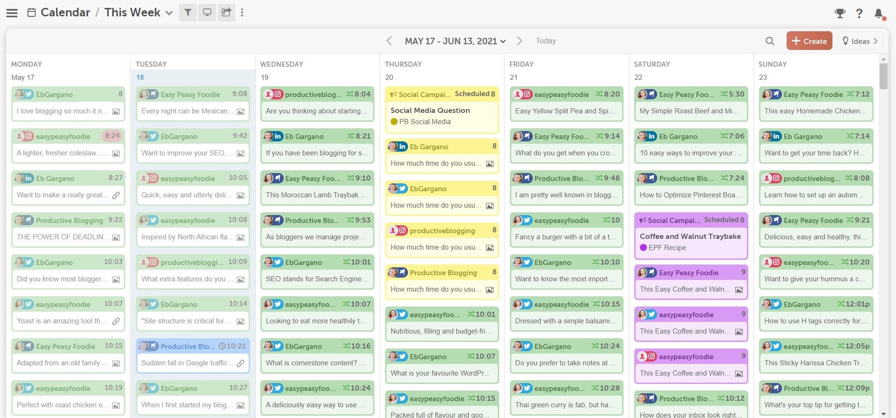Viewport: 896px width, 418px height.
Task: Open 'Easy Yellow Split Pea and Spi...' post
Action: coord(566,104)
